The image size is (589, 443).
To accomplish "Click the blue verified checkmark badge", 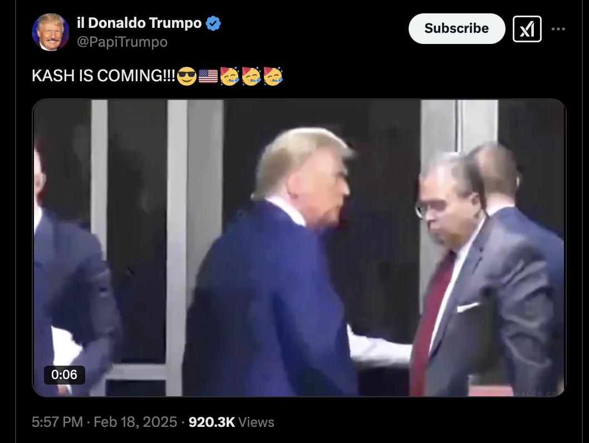I will pyautogui.click(x=213, y=23).
